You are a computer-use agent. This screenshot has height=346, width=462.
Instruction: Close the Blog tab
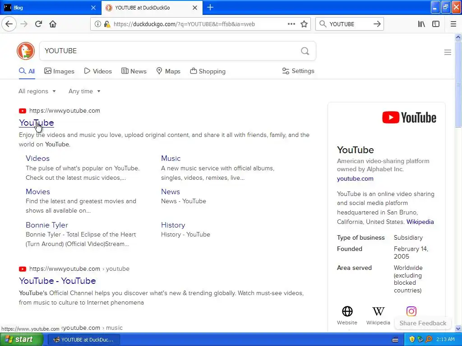[93, 8]
